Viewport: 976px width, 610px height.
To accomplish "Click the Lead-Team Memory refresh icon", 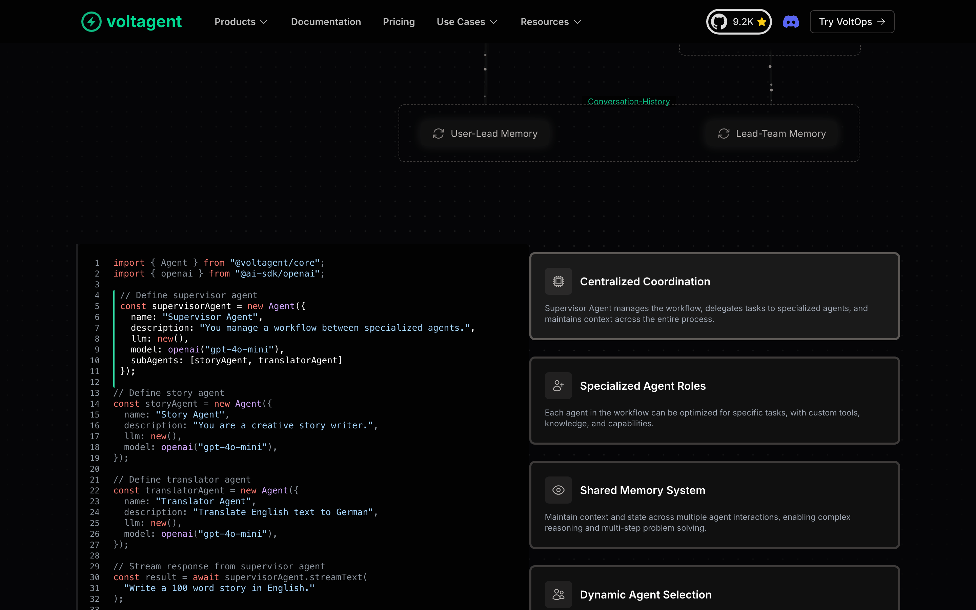I will (x=724, y=134).
